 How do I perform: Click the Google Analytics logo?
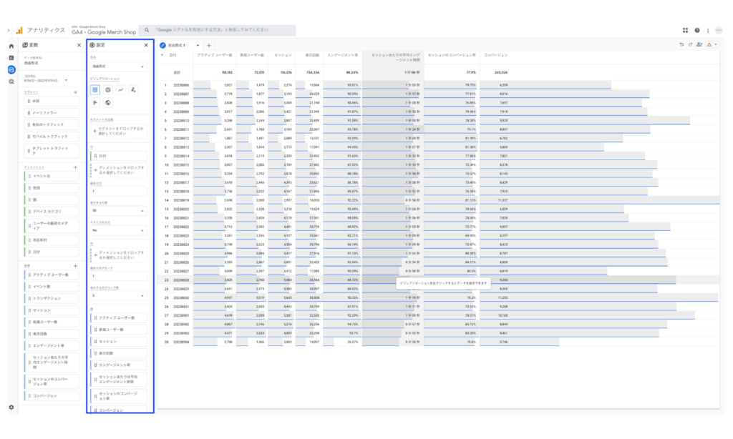pyautogui.click(x=19, y=30)
